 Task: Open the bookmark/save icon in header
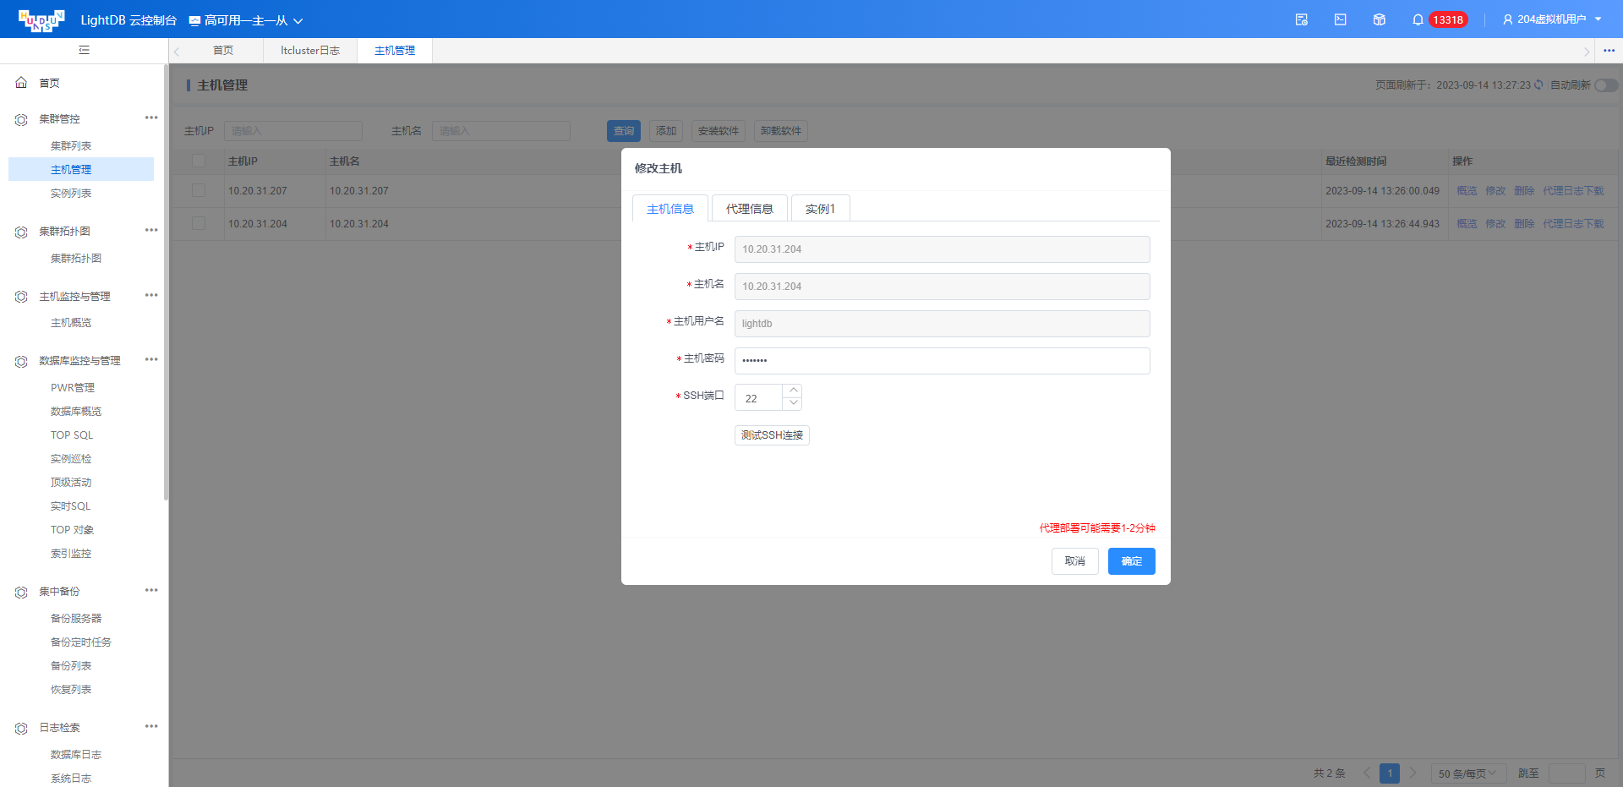tap(1302, 19)
